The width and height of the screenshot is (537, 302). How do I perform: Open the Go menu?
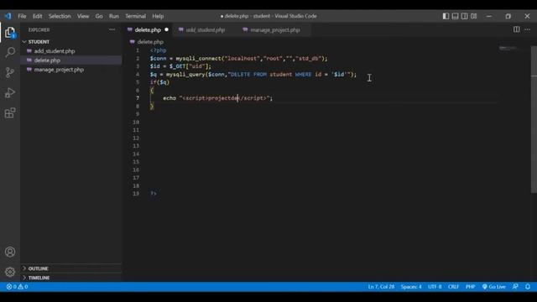[x=99, y=16]
